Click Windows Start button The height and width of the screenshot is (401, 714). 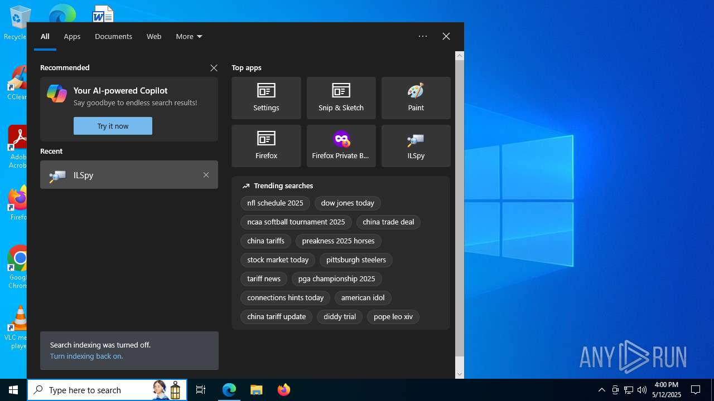click(13, 390)
